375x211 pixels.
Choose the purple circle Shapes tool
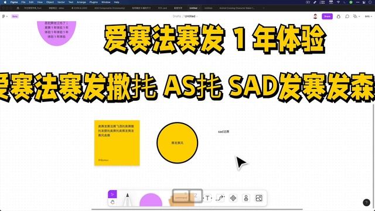point(151,200)
